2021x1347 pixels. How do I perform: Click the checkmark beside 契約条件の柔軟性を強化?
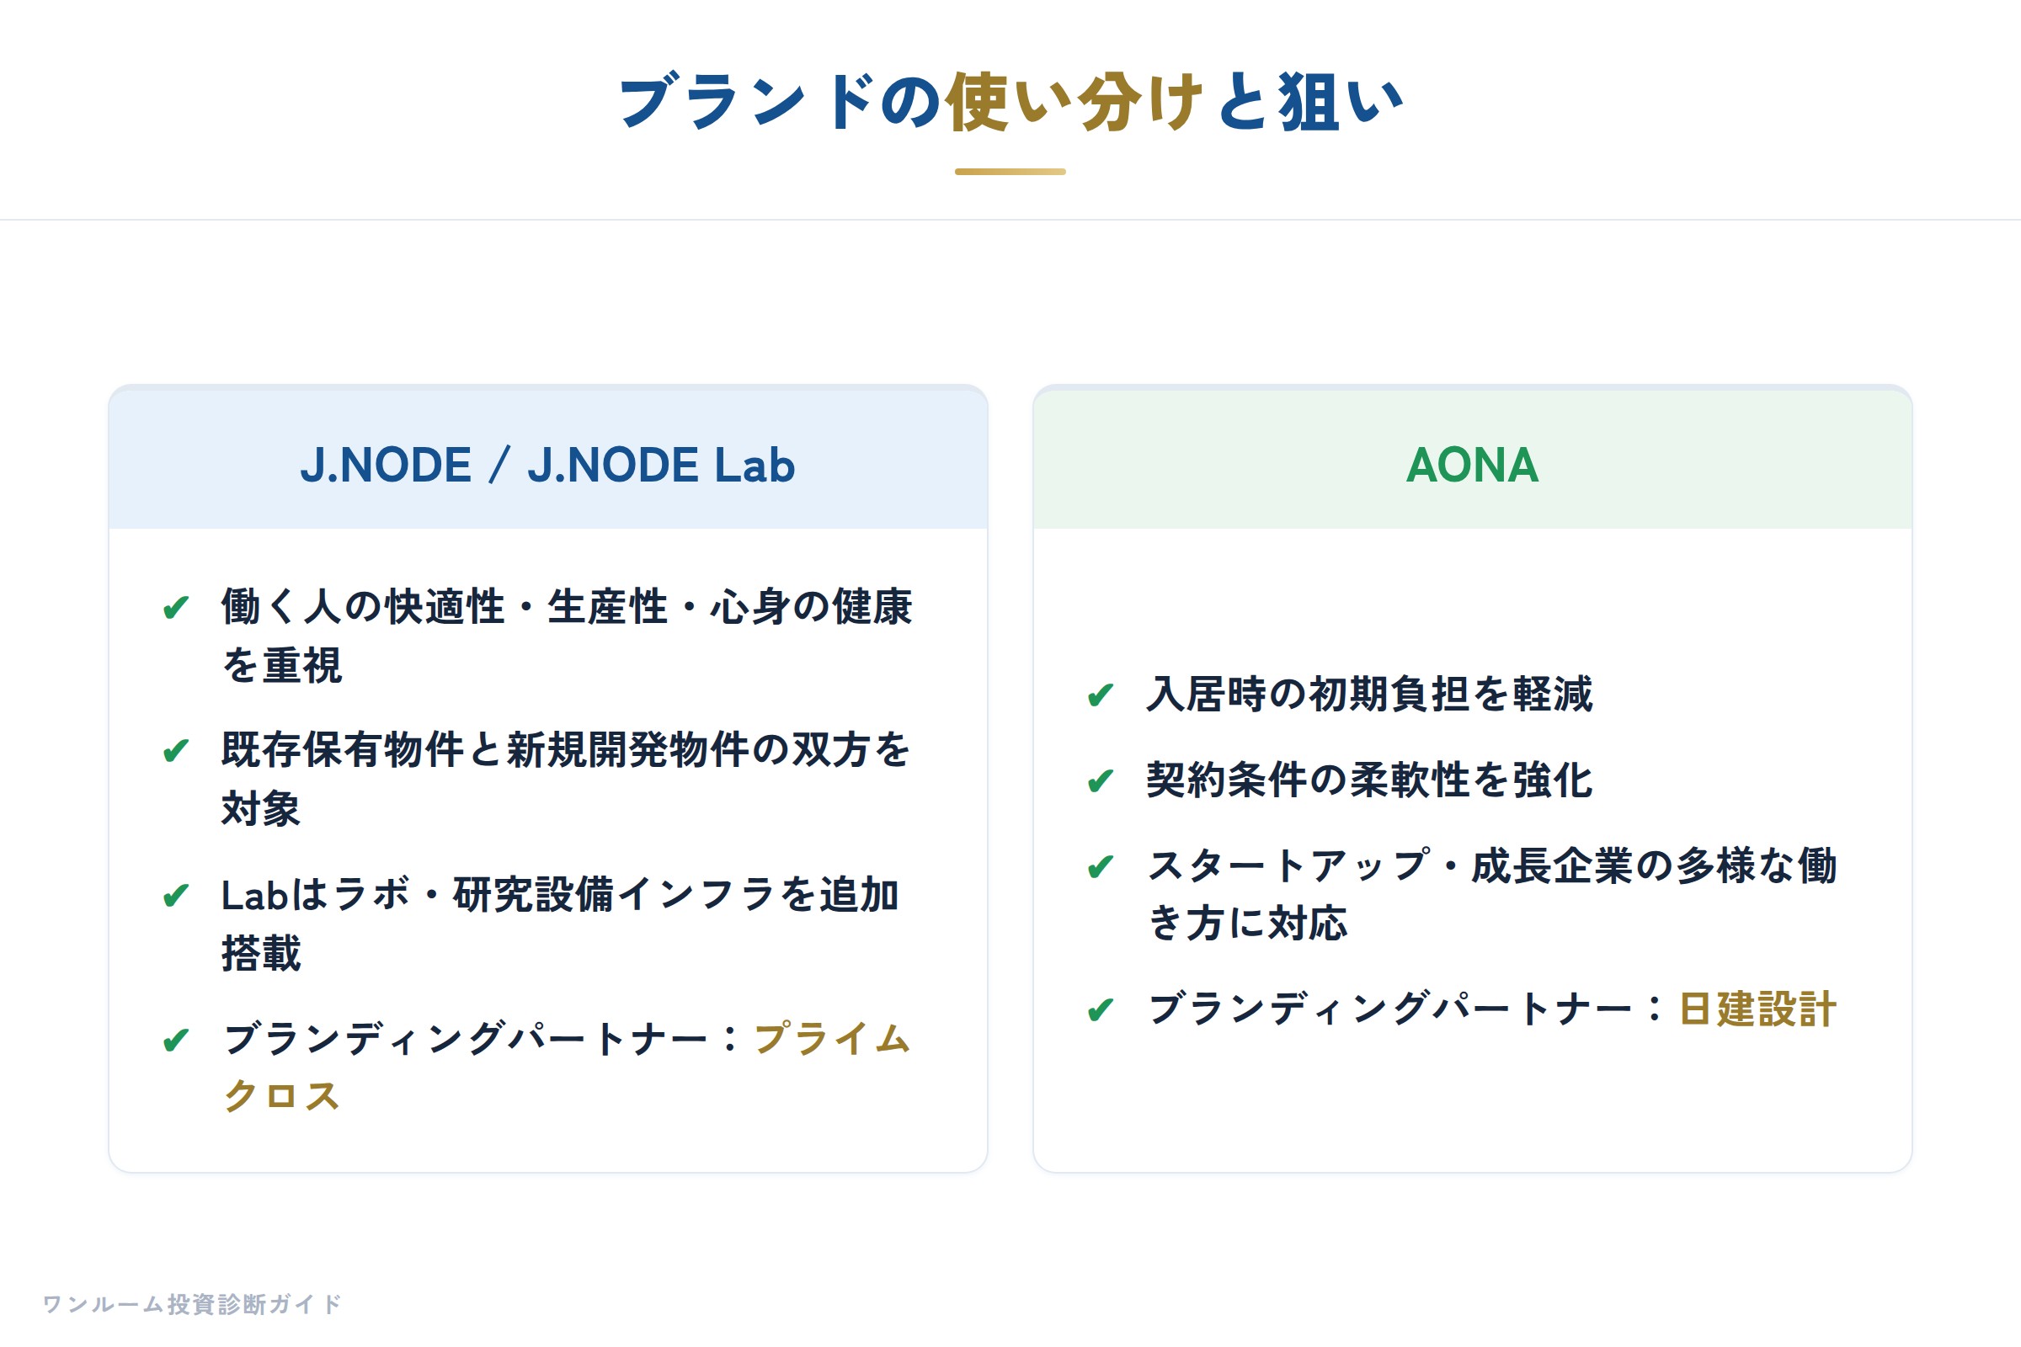(1101, 781)
